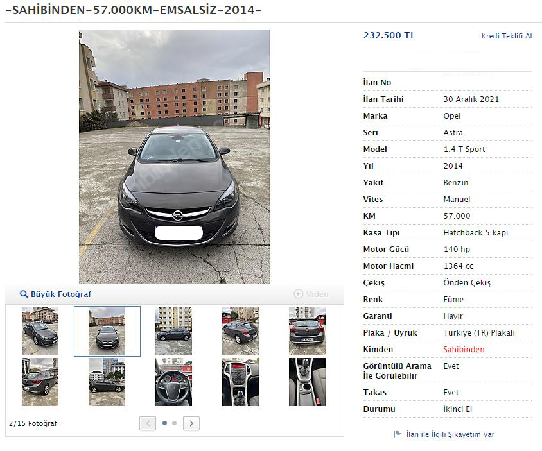Click the Motor Gücü value 140 hp

click(457, 250)
